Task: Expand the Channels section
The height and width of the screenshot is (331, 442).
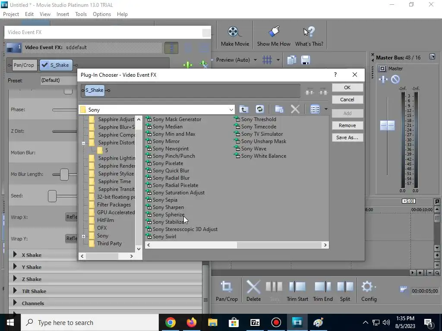Action: click(x=15, y=303)
